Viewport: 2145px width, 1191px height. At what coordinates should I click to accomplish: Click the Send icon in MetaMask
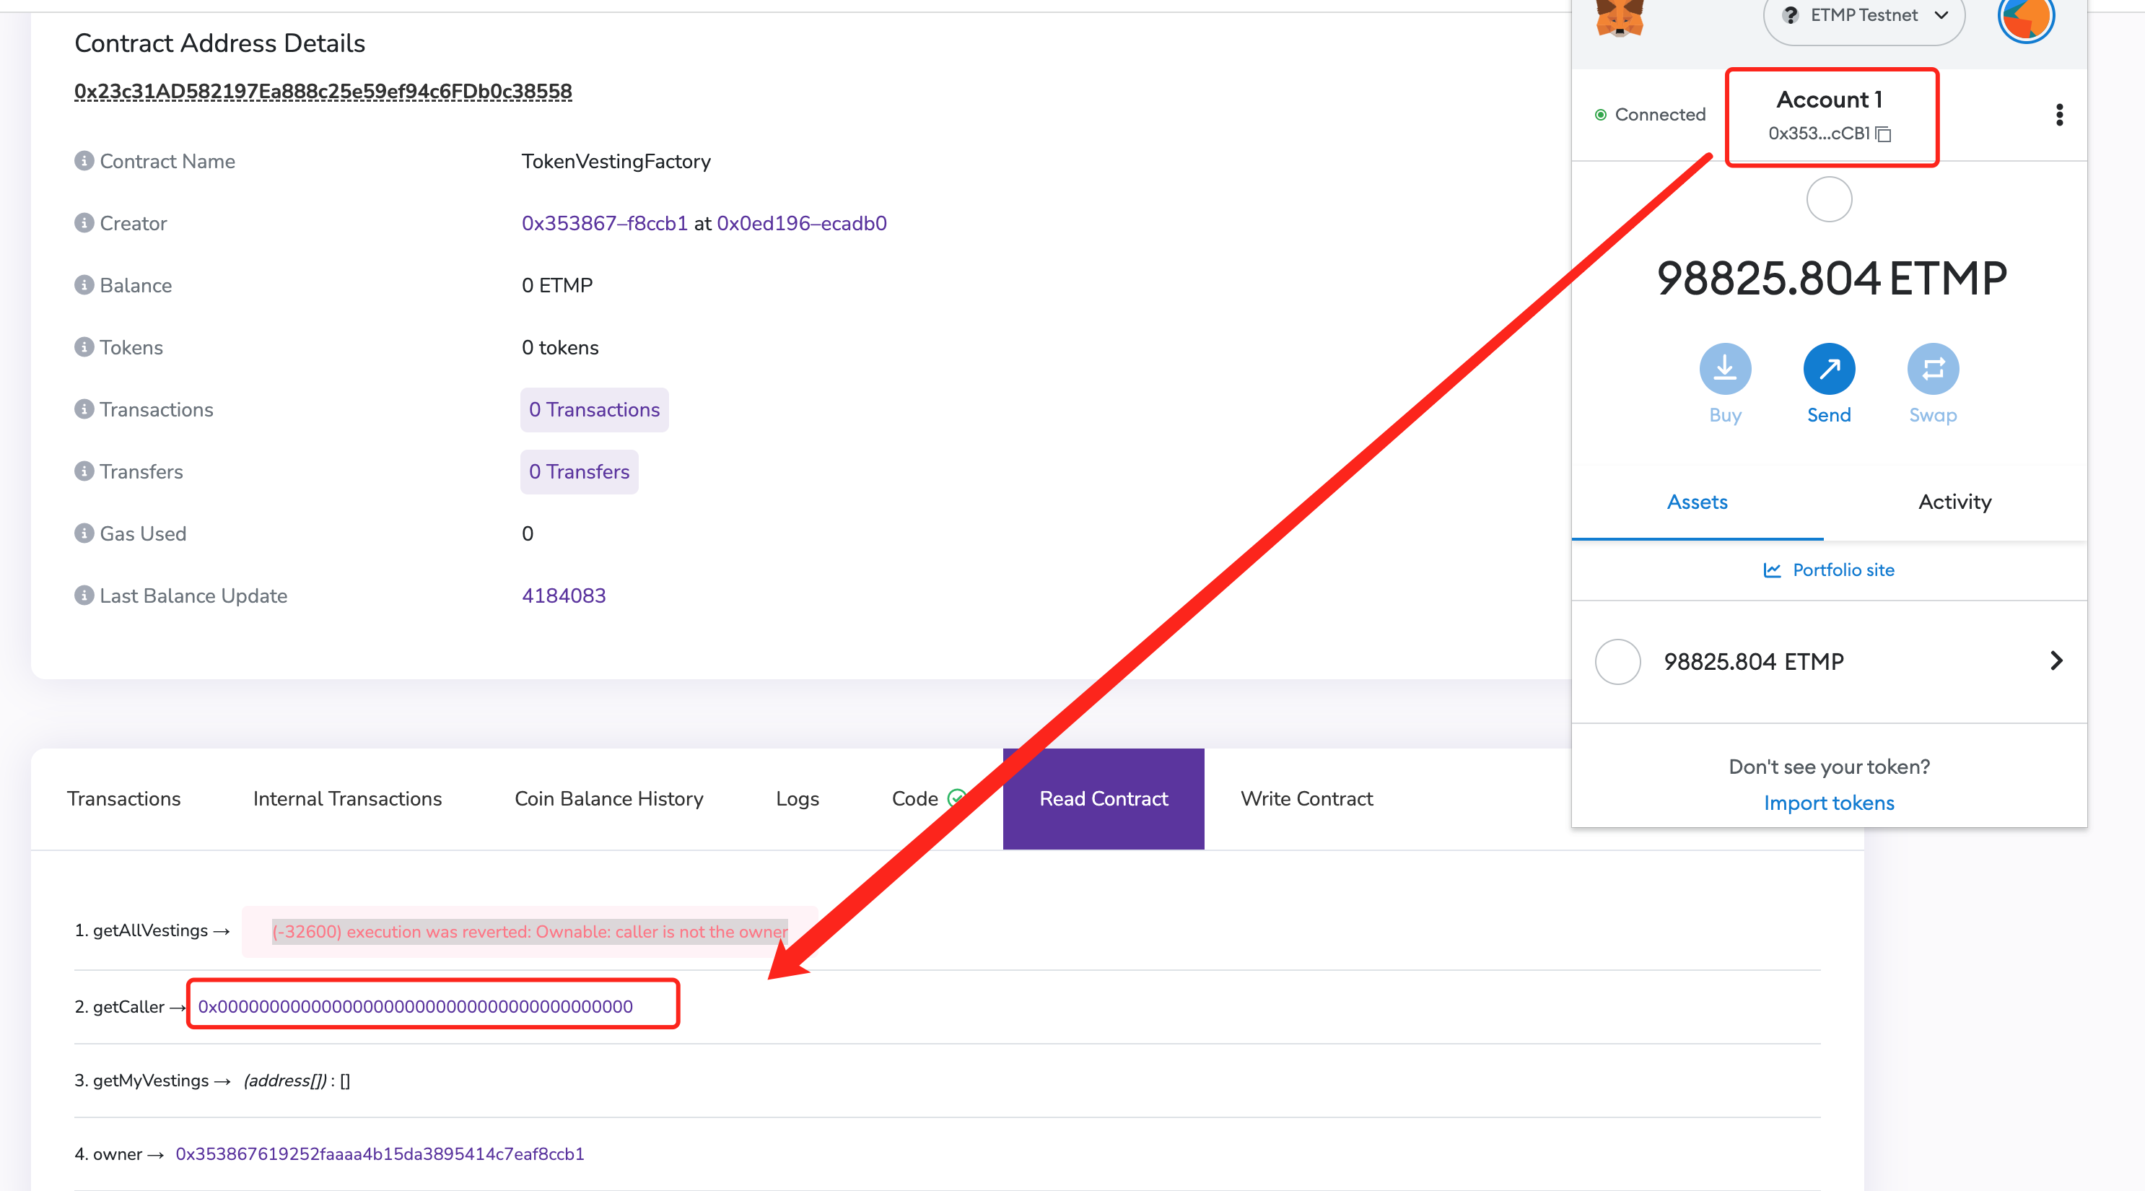(x=1829, y=368)
